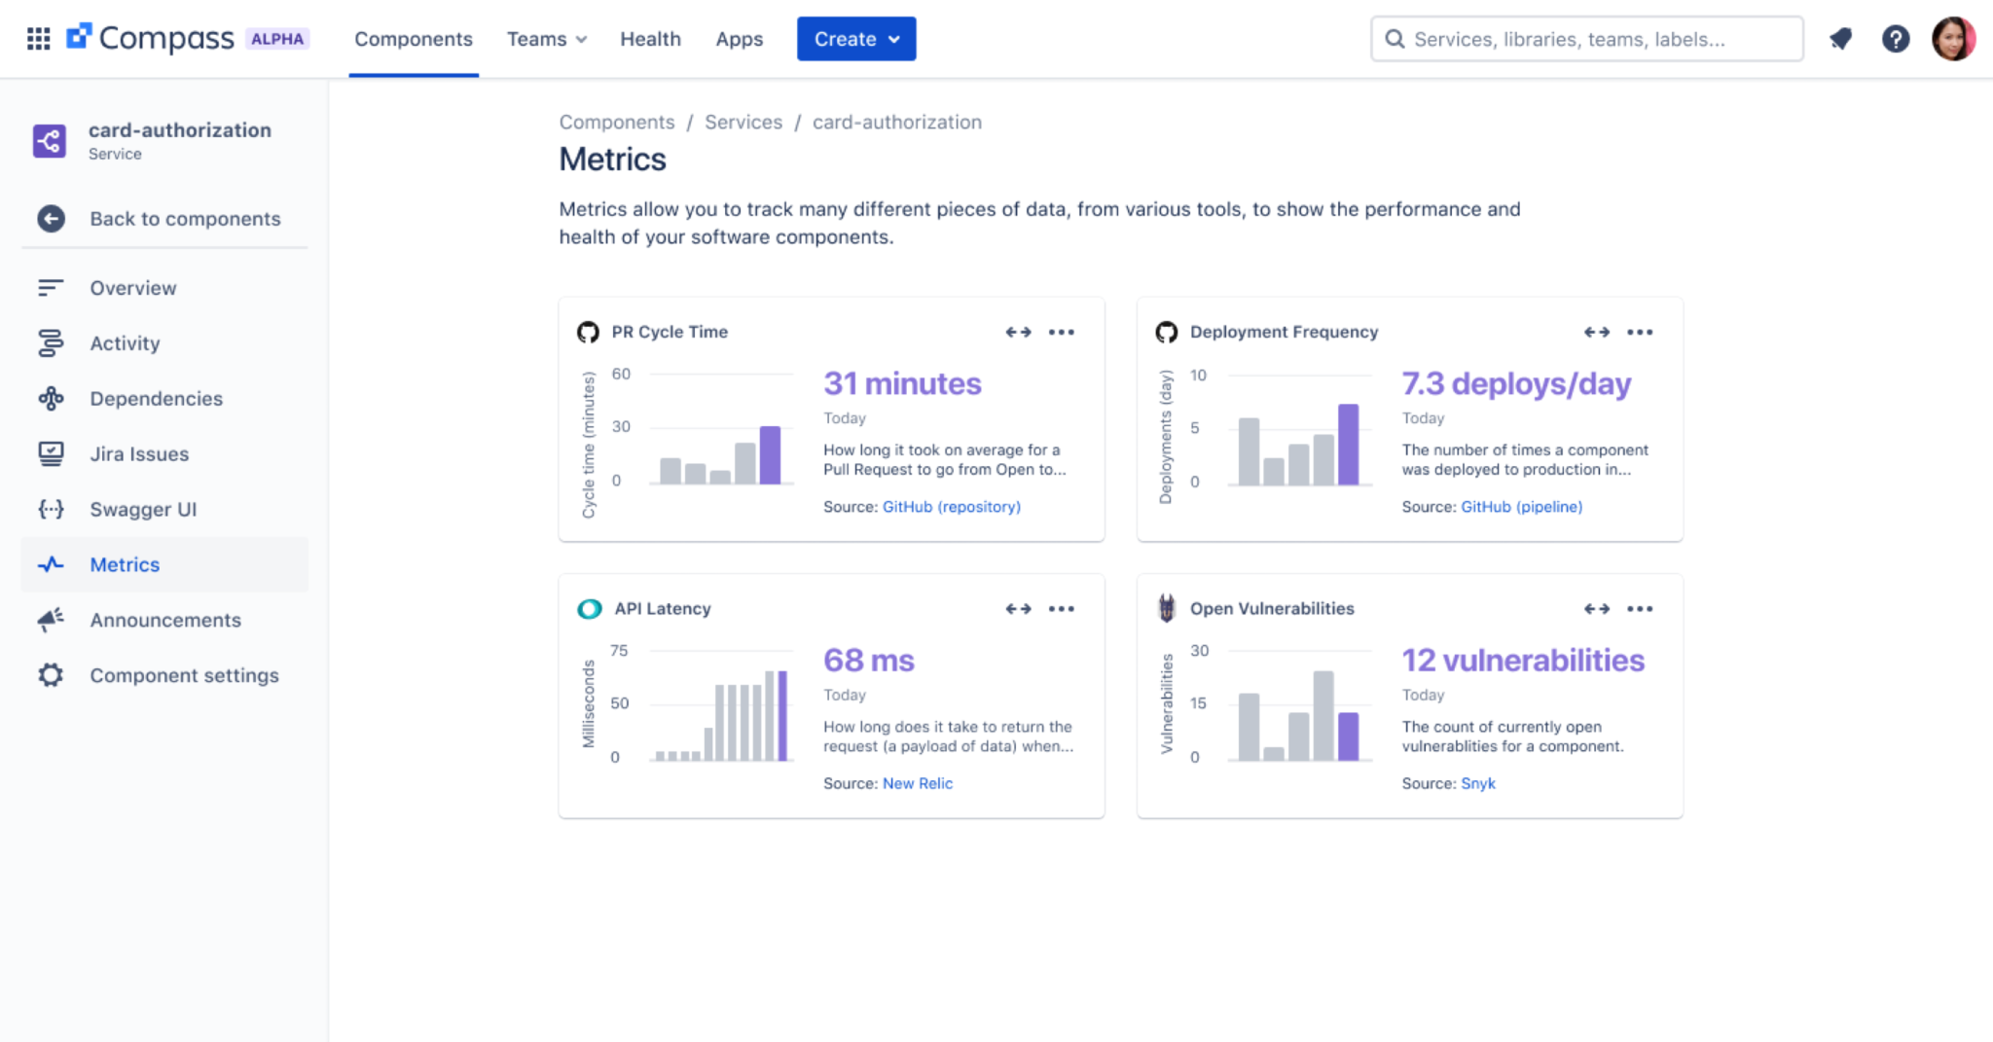Select the Apps menu item
Image resolution: width=1993 pixels, height=1042 pixels.
[x=739, y=39]
